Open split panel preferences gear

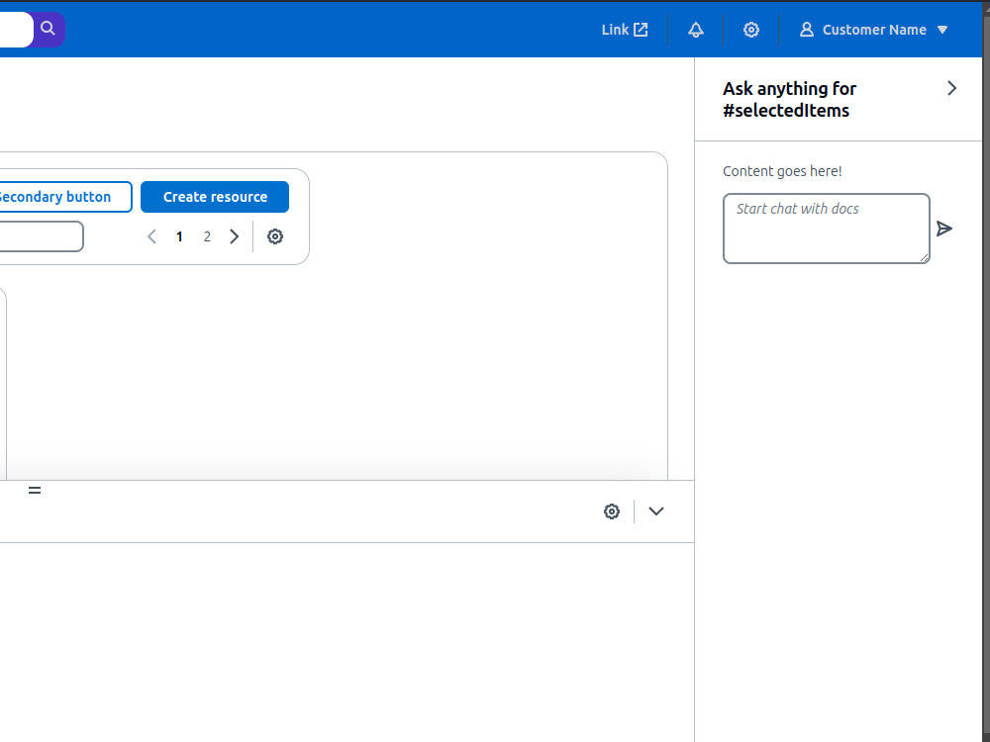pos(611,511)
